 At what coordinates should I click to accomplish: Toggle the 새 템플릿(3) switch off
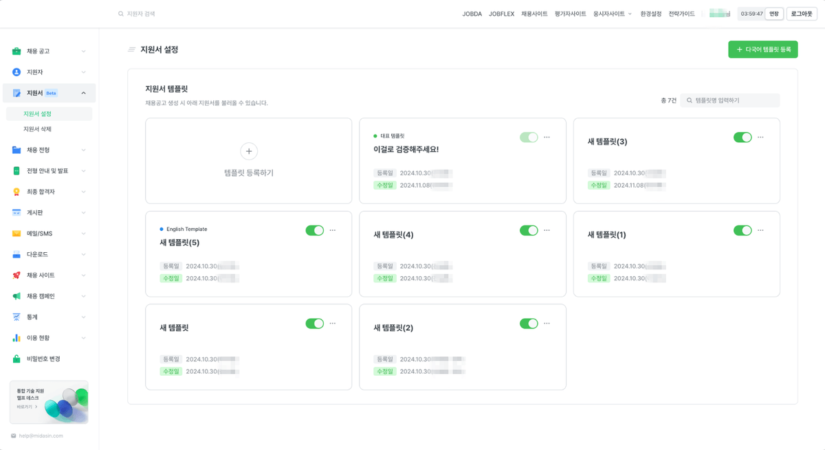point(742,137)
